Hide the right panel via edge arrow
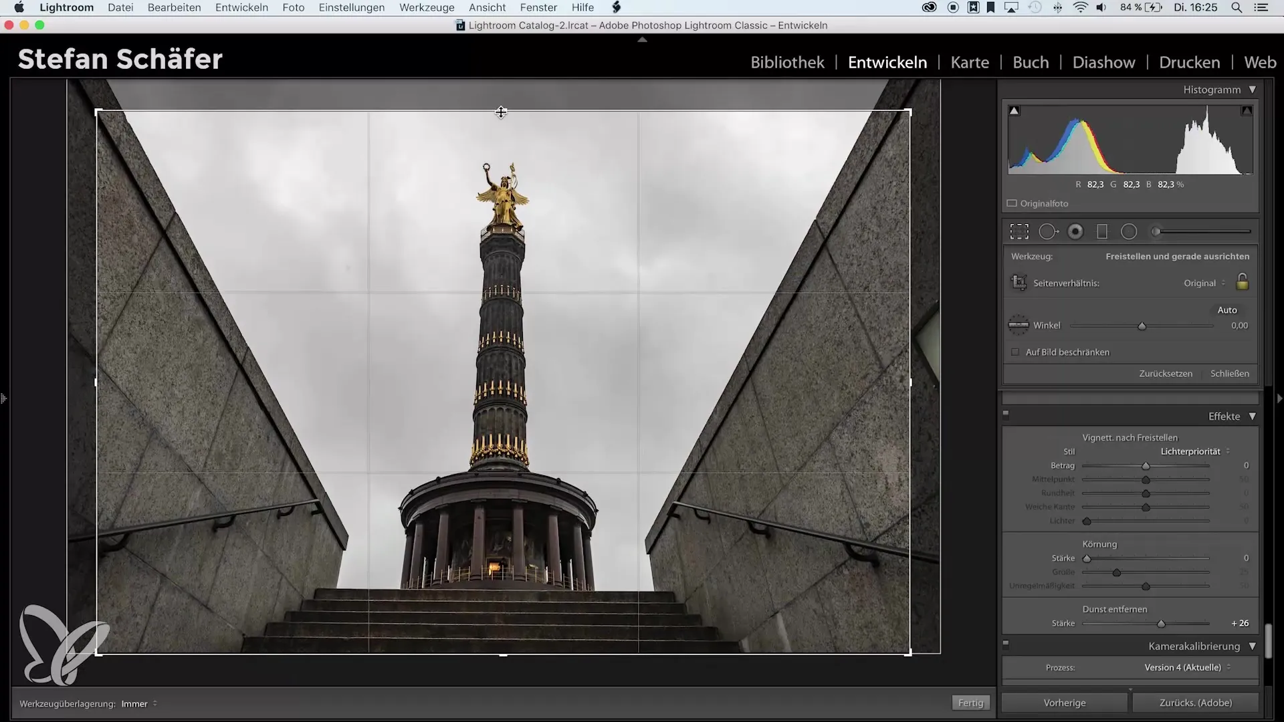Screen dimensions: 1284x722 click(1279, 398)
